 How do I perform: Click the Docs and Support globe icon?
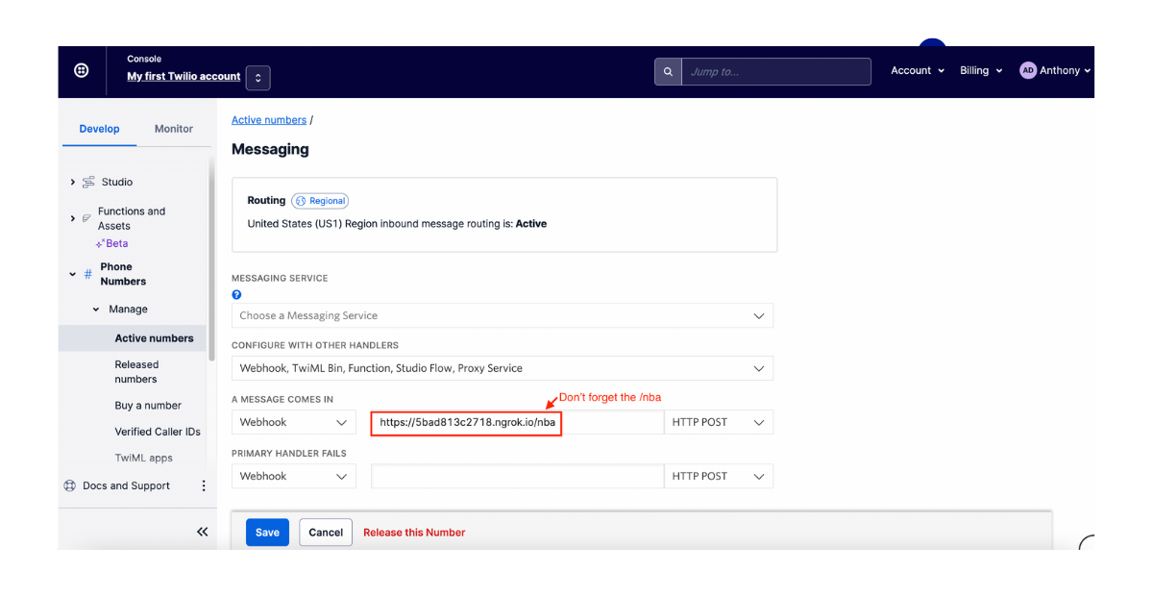click(x=69, y=486)
